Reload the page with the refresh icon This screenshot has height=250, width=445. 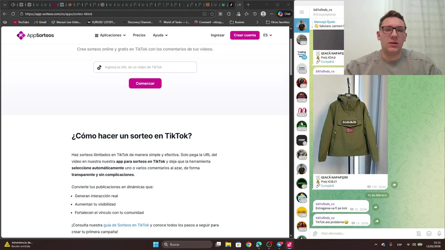point(13,14)
